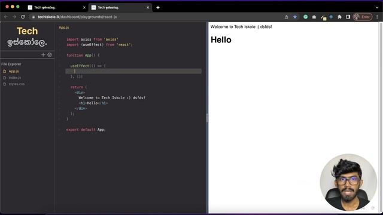Click the macOS yellow minimize button
Screen dimensions: 383x215
click(x=13, y=7)
